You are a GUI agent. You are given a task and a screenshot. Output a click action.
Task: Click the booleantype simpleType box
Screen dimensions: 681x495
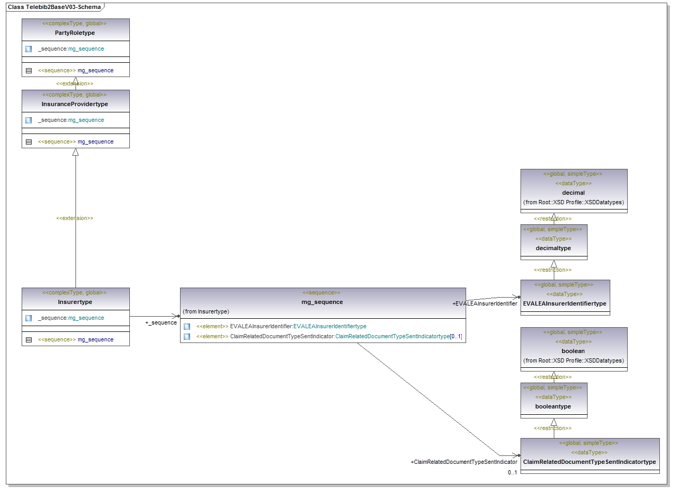tap(553, 406)
